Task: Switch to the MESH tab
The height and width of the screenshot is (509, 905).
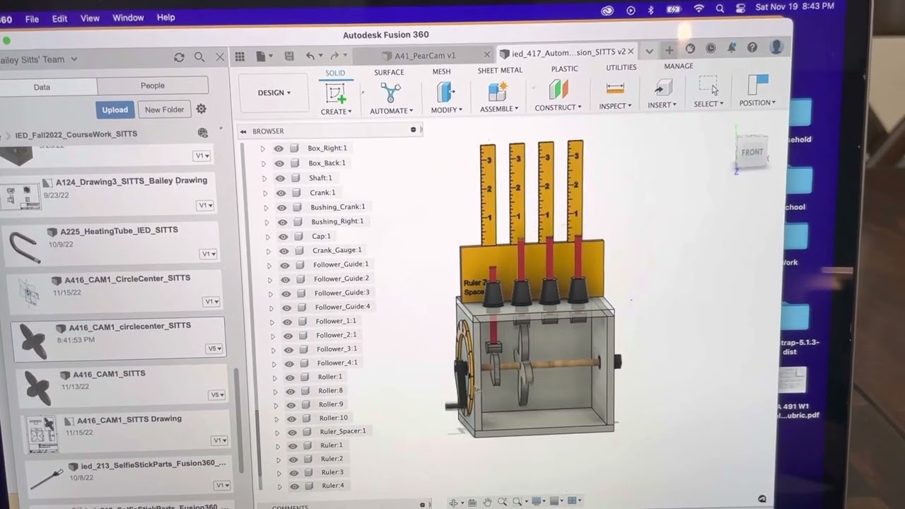Action: click(x=441, y=71)
